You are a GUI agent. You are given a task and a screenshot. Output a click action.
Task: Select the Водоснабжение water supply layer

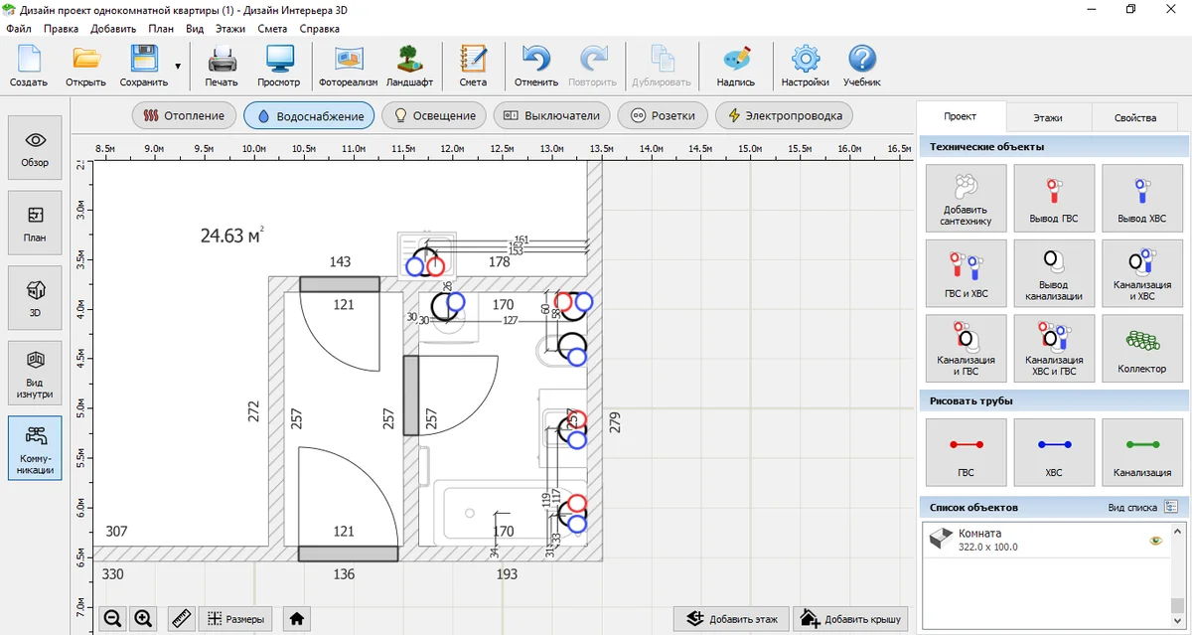point(309,115)
